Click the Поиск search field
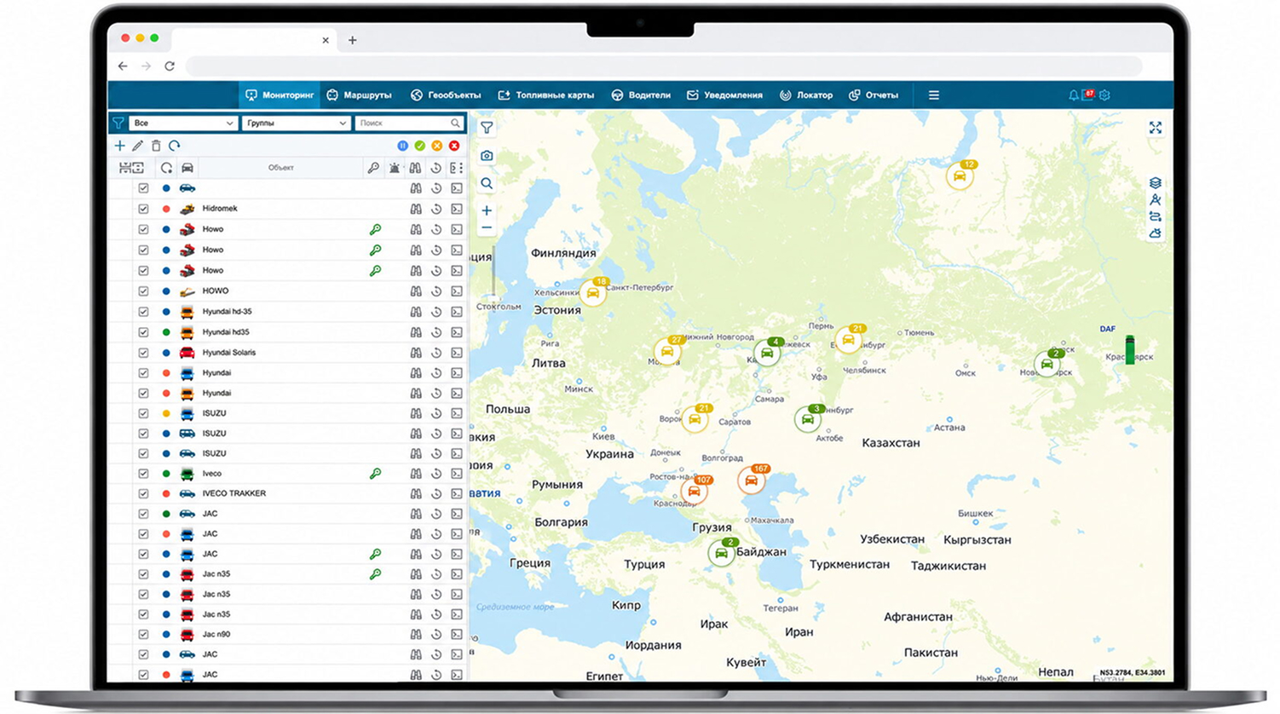Viewport: 1280px width, 714px height. point(409,124)
